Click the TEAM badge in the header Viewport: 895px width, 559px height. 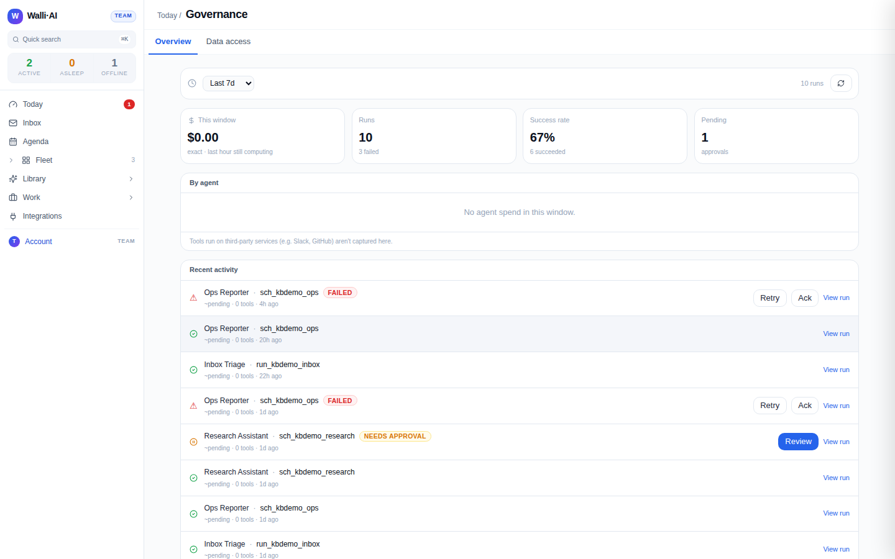click(x=123, y=16)
